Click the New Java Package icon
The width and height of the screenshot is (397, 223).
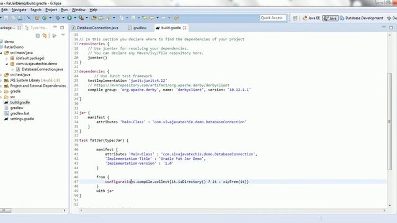37,18
